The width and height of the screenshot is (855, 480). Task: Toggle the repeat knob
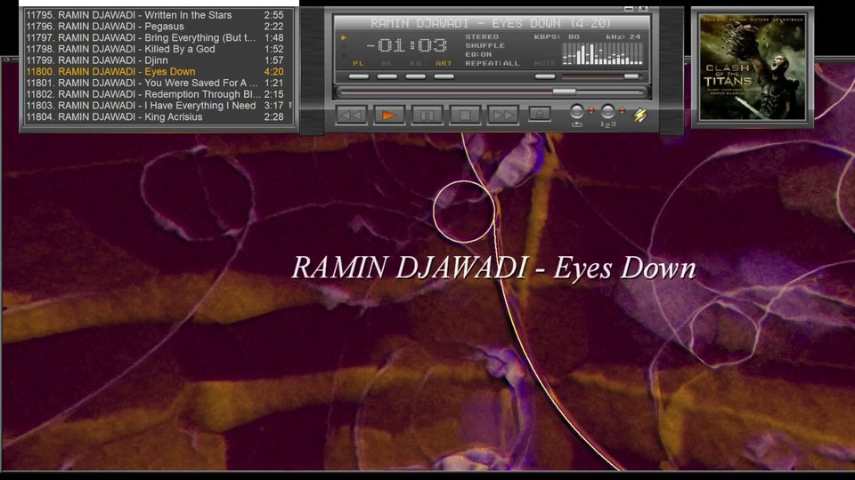pos(576,112)
